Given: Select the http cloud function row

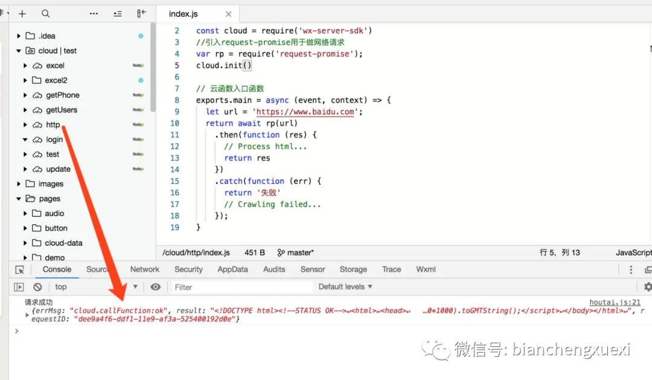Looking at the screenshot, I should tap(80, 125).
